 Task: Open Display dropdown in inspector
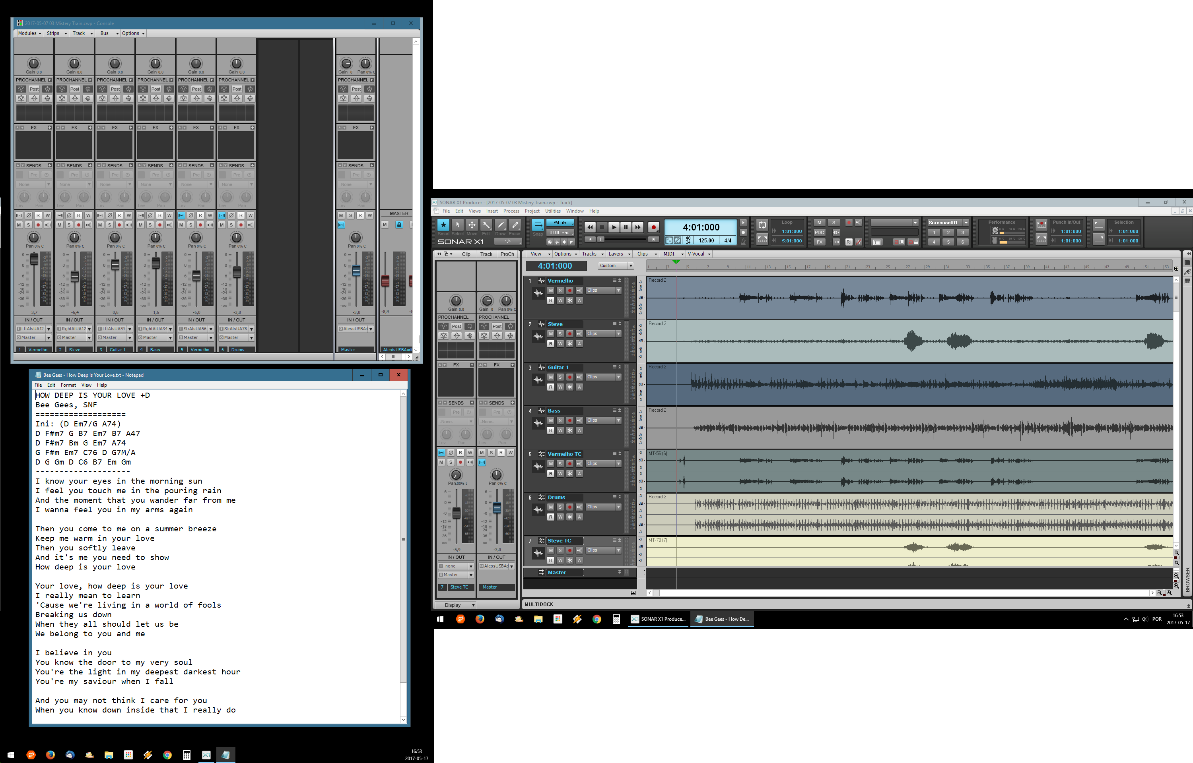[x=455, y=605]
